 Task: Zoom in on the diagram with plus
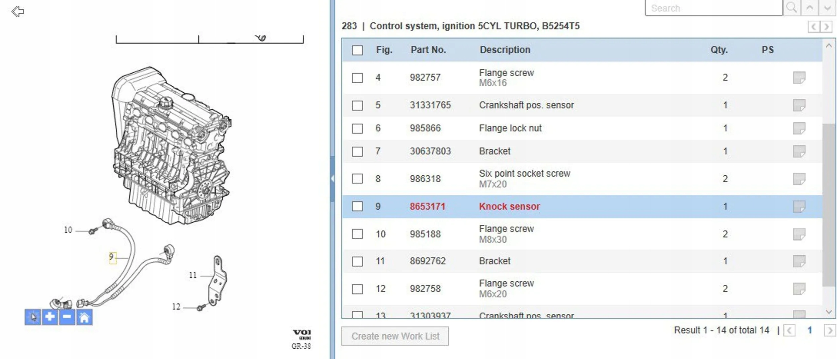click(x=50, y=317)
